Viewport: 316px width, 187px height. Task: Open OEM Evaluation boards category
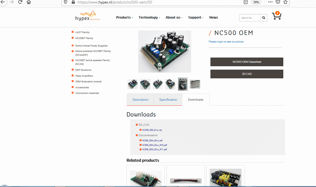[88, 82]
